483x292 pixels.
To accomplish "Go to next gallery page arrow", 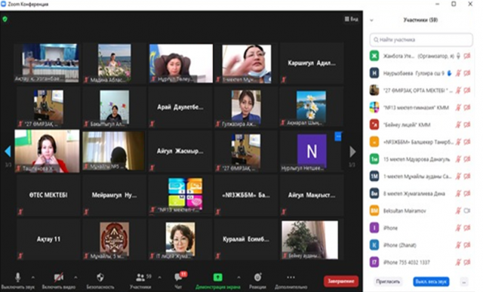I will point(352,152).
